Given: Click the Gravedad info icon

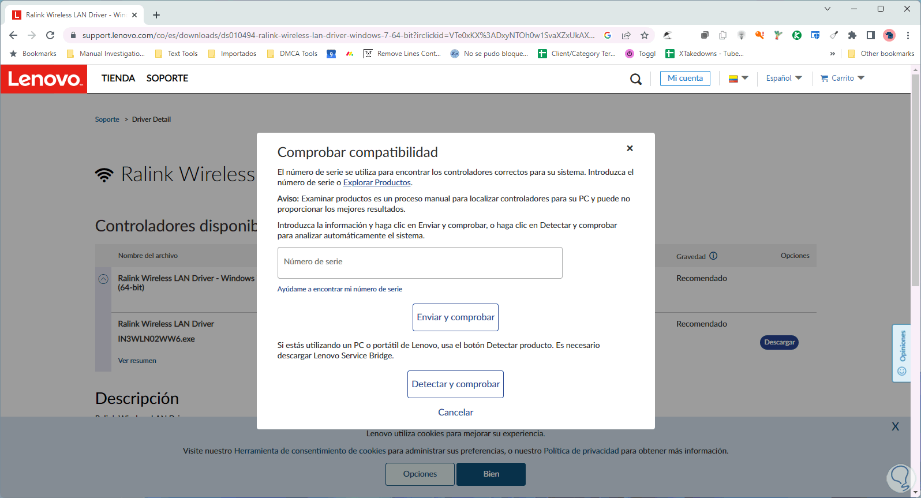Looking at the screenshot, I should pos(713,256).
